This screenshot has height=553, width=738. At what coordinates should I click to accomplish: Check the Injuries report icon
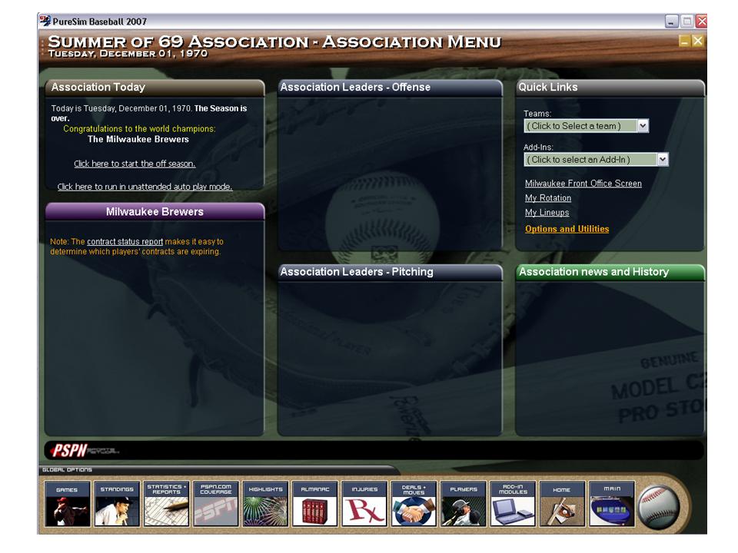tap(364, 505)
